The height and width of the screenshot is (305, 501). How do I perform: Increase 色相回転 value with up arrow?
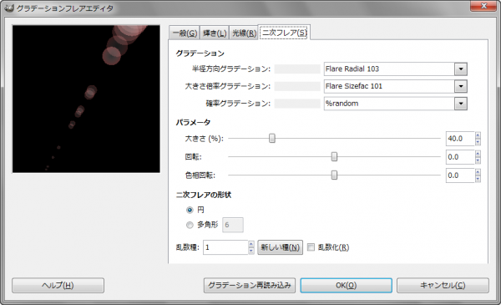point(478,171)
